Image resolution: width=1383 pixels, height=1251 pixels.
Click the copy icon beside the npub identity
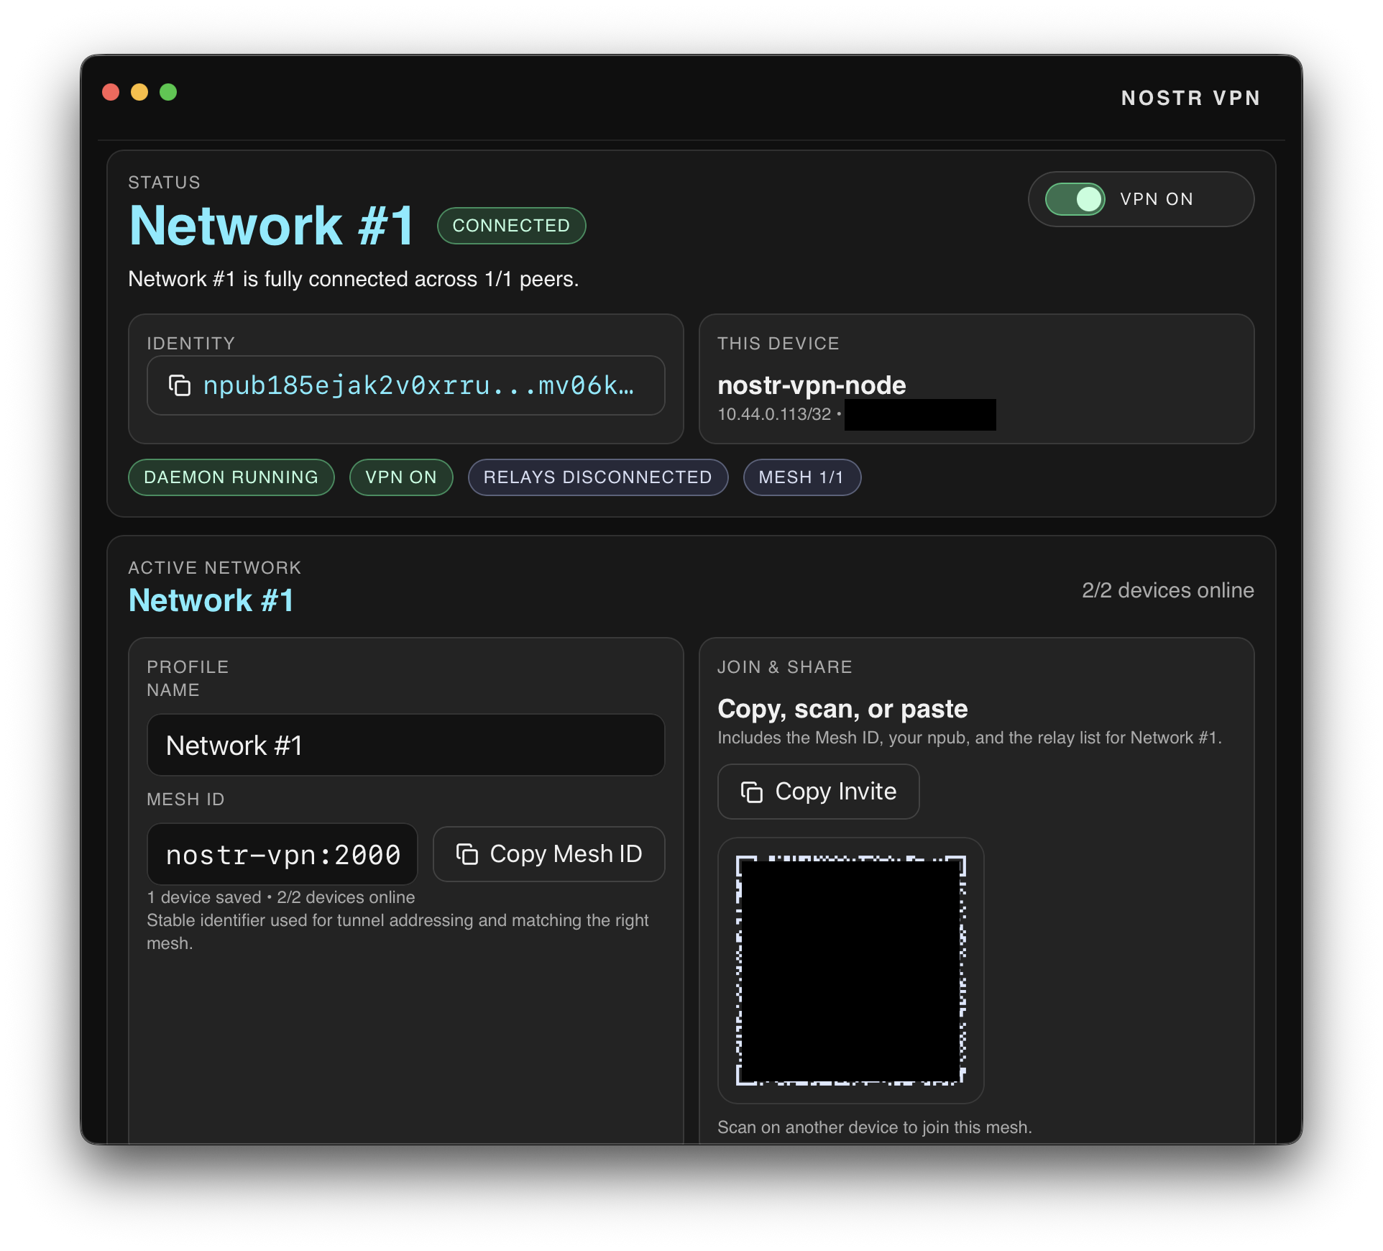(x=180, y=386)
